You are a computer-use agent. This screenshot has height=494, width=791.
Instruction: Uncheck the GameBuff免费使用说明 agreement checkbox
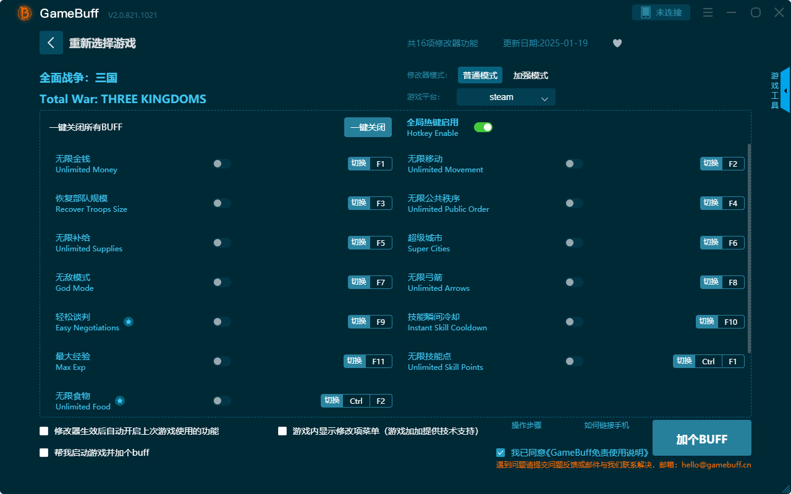501,452
